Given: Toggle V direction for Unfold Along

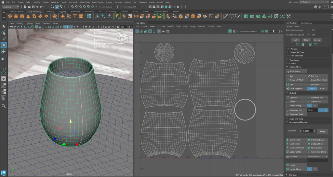Looking at the screenshot, I should (x=315, y=106).
